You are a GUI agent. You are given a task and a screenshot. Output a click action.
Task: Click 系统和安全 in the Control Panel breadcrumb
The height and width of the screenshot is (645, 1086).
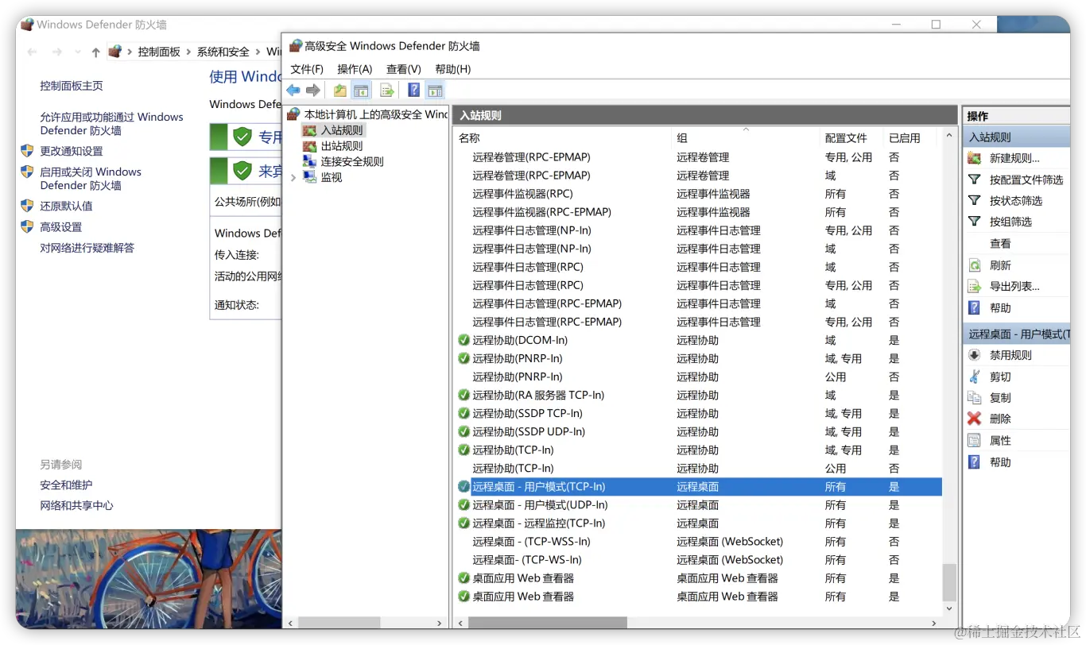click(x=223, y=52)
